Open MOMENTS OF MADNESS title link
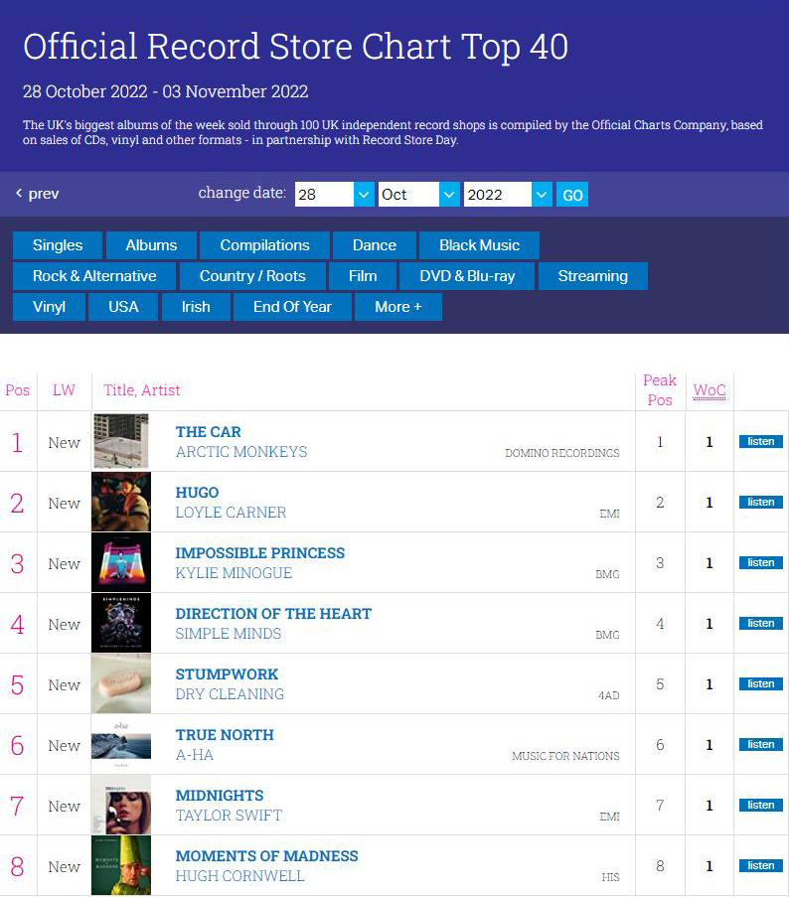Image resolution: width=789 pixels, height=897 pixels. pos(266,856)
